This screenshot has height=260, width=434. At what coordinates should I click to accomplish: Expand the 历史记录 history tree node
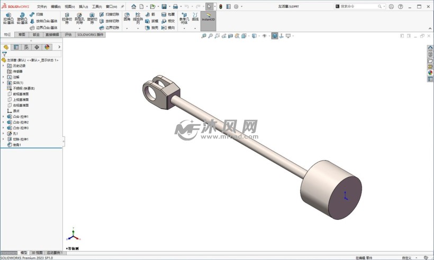click(x=3, y=66)
